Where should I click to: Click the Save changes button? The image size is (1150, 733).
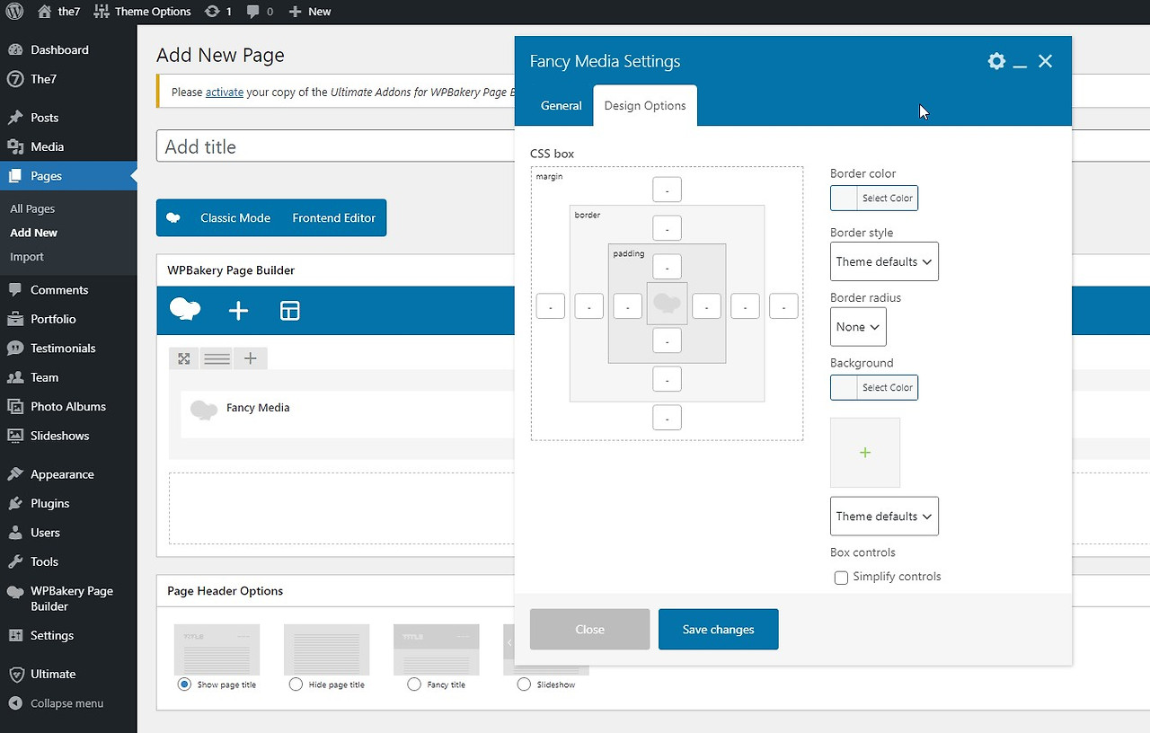719,630
